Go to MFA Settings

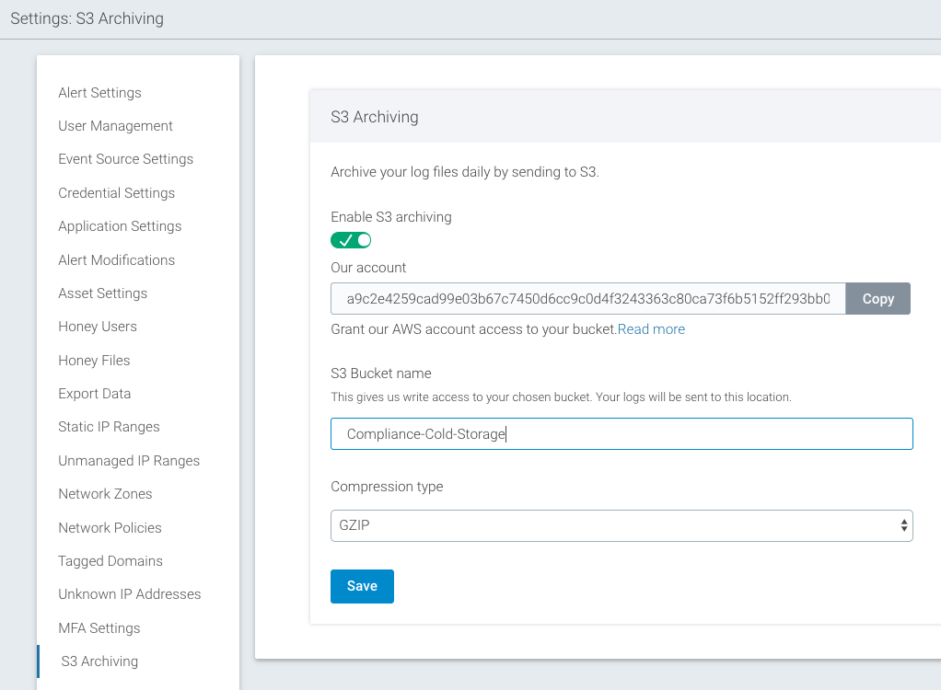pyautogui.click(x=99, y=628)
